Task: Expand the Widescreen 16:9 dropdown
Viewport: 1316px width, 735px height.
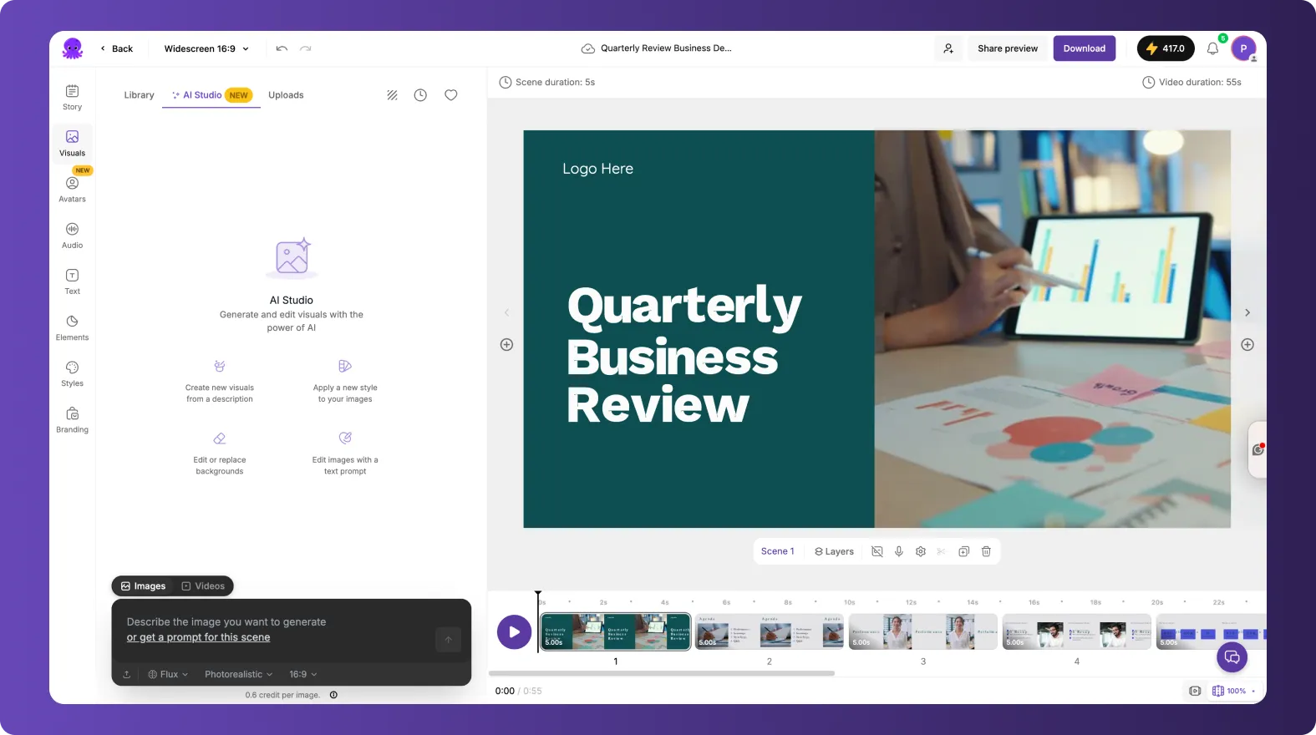Action: [206, 48]
